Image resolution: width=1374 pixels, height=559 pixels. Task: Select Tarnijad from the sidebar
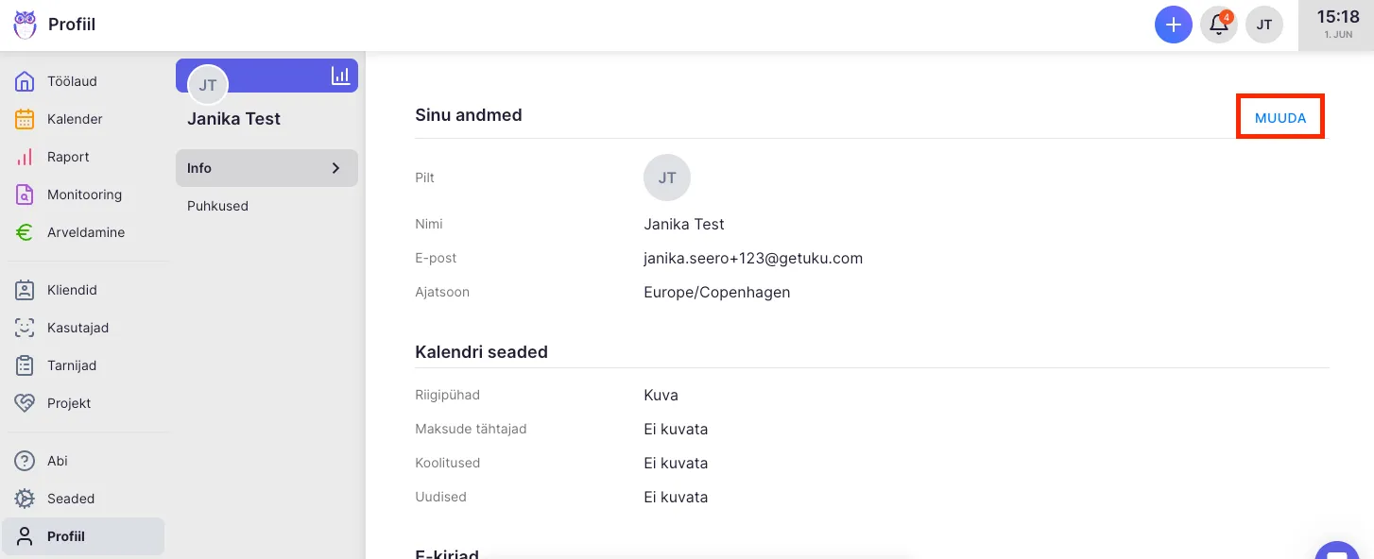(x=72, y=365)
